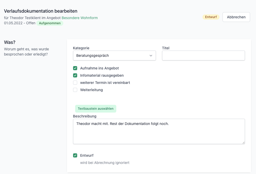Click the Kategorie field label
Image resolution: width=256 pixels, height=174 pixels.
[x=81, y=48]
